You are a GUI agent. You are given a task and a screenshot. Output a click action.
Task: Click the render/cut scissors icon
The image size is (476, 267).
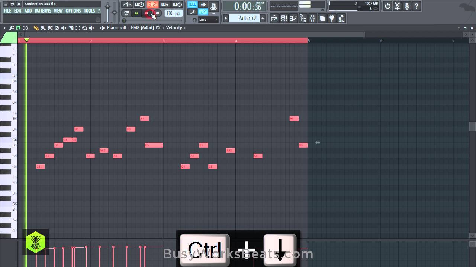pyautogui.click(x=397, y=6)
